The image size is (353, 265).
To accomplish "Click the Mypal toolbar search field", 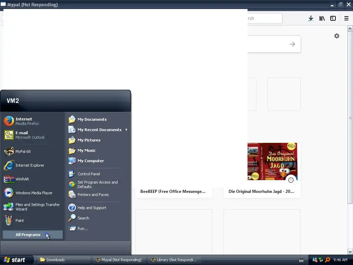I will click(265, 19).
